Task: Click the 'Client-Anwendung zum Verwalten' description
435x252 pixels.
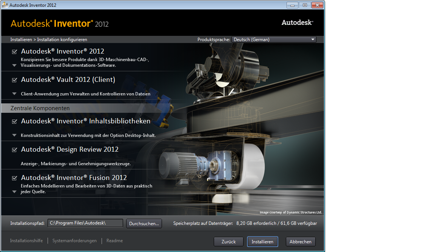Action: (x=86, y=94)
